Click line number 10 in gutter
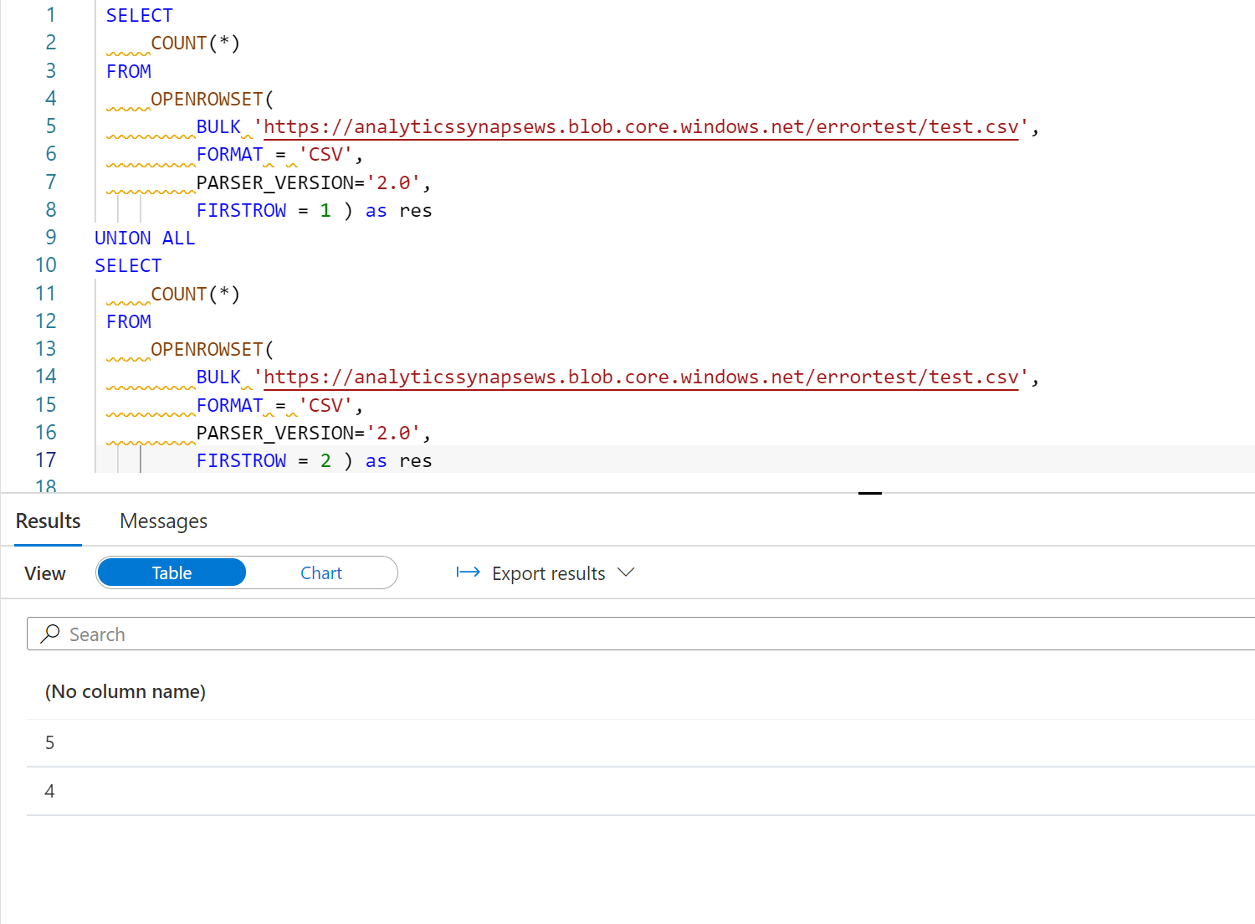Screen dimensions: 1255x924 (x=46, y=265)
